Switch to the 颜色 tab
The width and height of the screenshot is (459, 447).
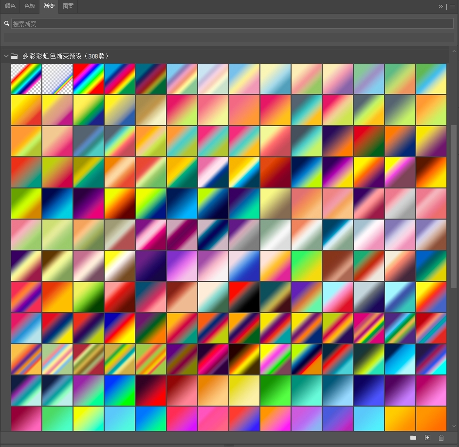(10, 6)
